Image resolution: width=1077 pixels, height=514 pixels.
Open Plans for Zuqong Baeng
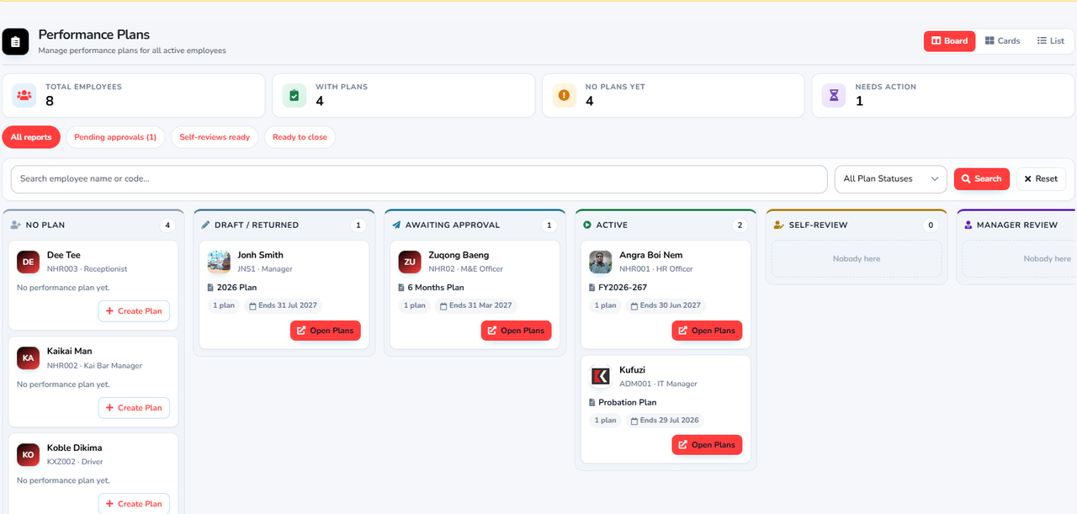517,331
